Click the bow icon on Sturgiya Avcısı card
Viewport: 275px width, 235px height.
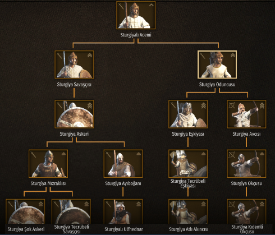tap(232, 105)
